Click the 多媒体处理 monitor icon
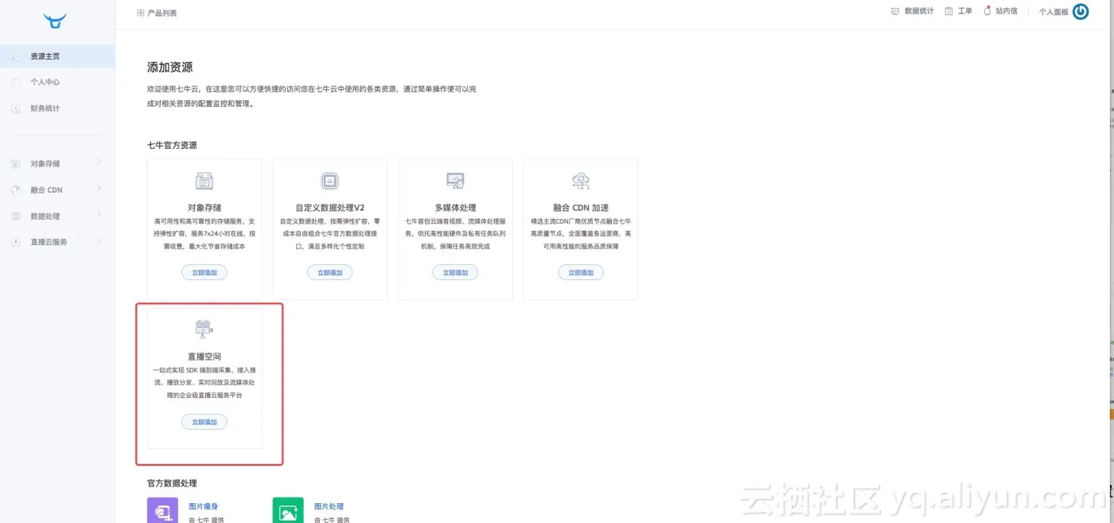The height and width of the screenshot is (523, 1114). 455,181
